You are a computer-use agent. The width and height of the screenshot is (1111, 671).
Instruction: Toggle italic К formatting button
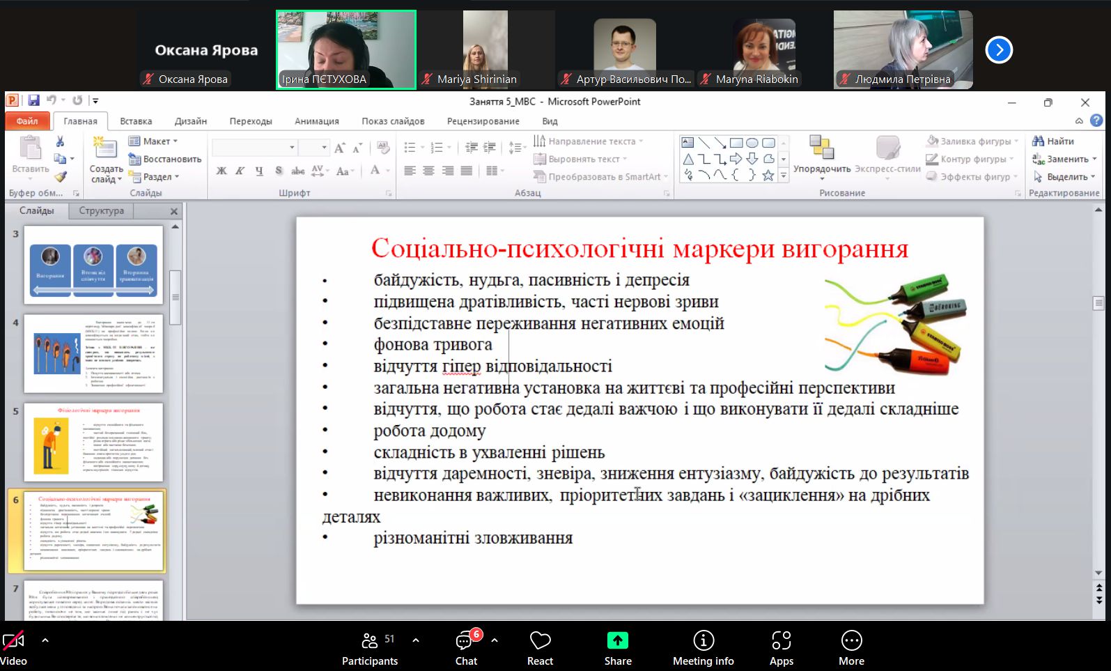pyautogui.click(x=240, y=171)
